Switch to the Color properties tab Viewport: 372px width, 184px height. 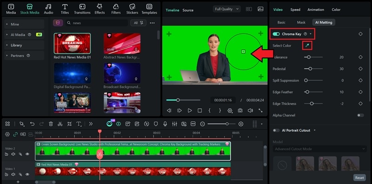tap(336, 10)
